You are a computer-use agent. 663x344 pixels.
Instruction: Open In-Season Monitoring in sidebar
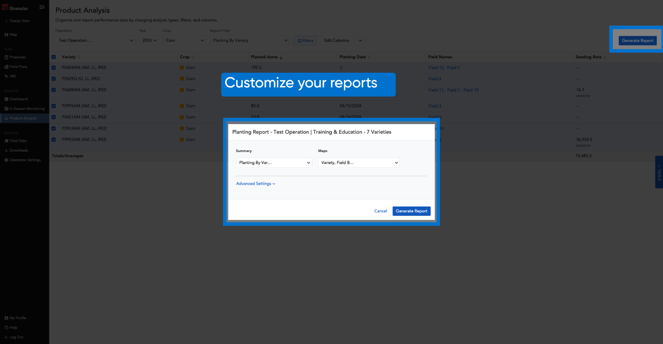click(27, 109)
